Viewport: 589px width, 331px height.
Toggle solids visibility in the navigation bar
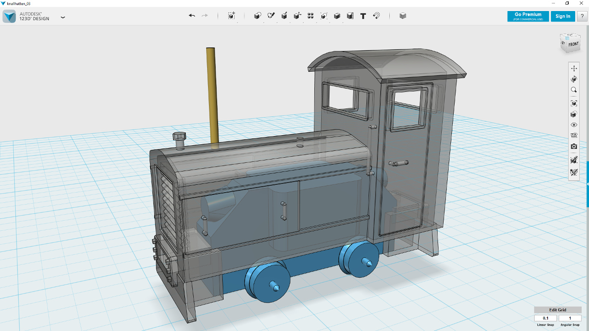574,160
